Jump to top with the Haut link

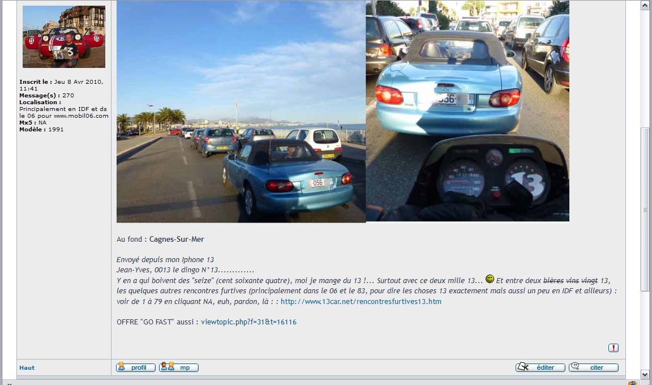click(27, 367)
